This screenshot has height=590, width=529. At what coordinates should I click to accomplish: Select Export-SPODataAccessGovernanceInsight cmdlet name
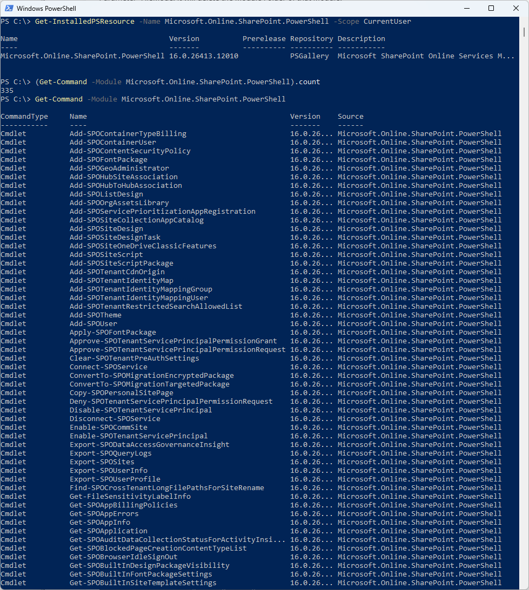click(150, 445)
